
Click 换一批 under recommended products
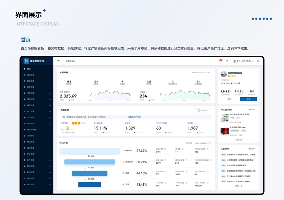click(238, 140)
